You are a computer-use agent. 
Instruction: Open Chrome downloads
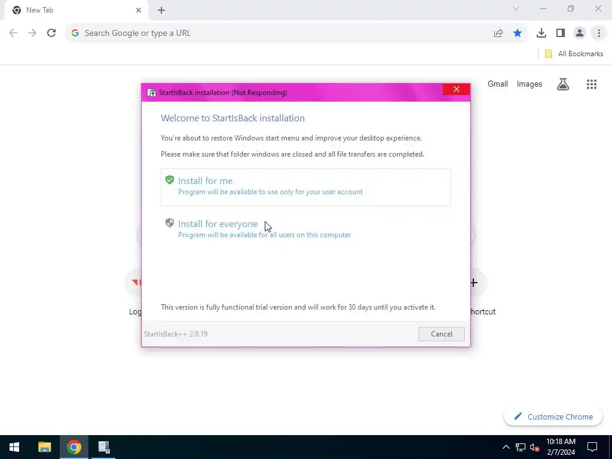pos(541,33)
